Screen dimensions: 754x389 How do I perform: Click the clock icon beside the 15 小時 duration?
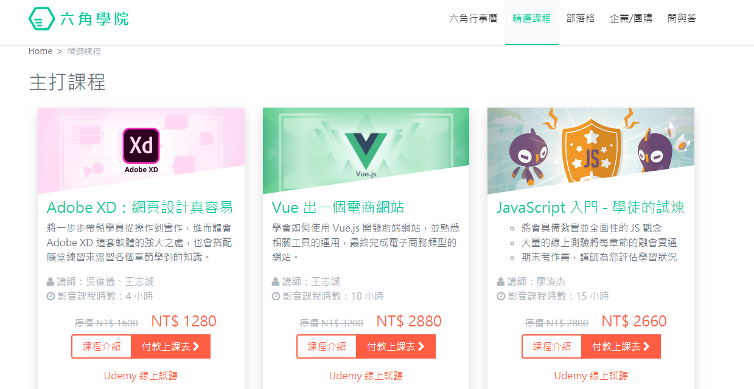501,296
